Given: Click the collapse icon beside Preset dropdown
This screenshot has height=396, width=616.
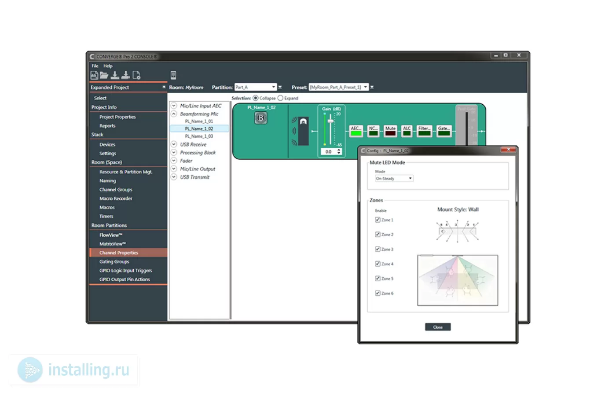Looking at the screenshot, I should (x=372, y=87).
